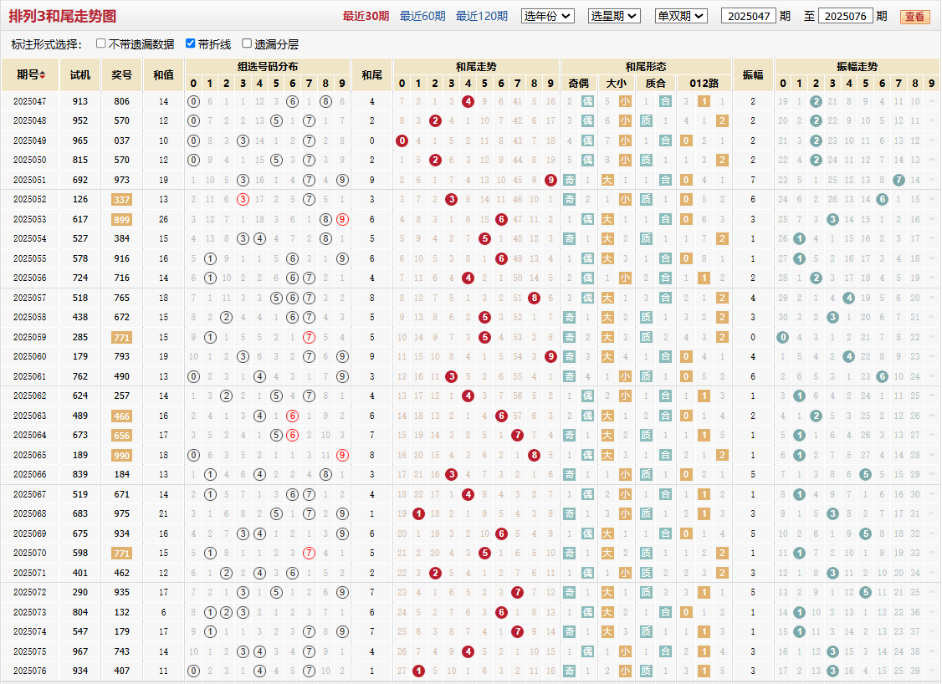Click circled 0 in row 2025076 distribution
The width and height of the screenshot is (942, 684).
click(x=193, y=671)
